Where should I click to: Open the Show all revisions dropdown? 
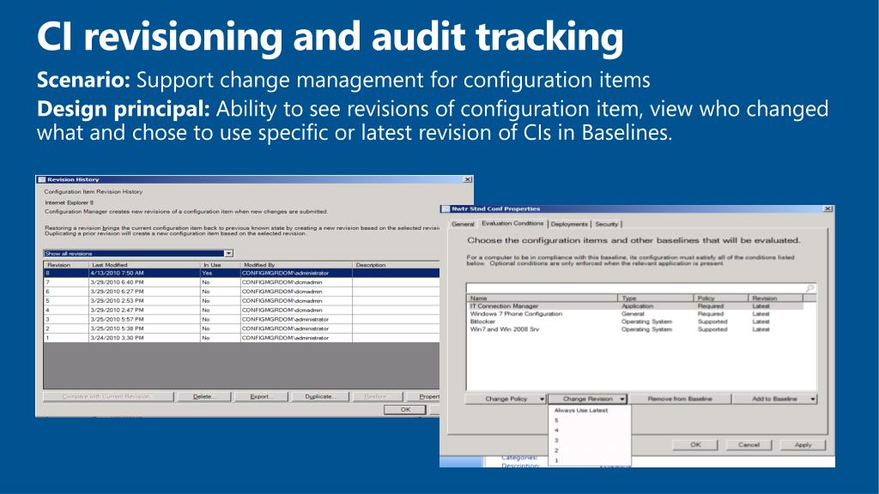click(138, 254)
